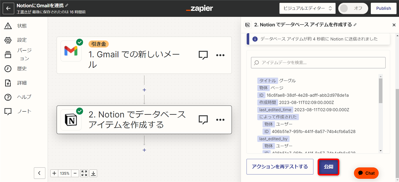
Task: Open comment icon on Notion step
Action: point(203,120)
